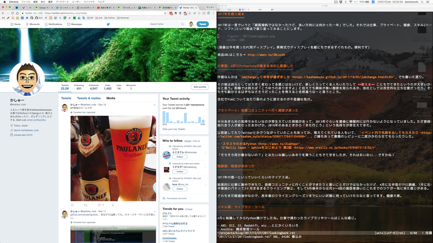Click View your top Tweets link
433x243 pixels.
click(x=174, y=129)
